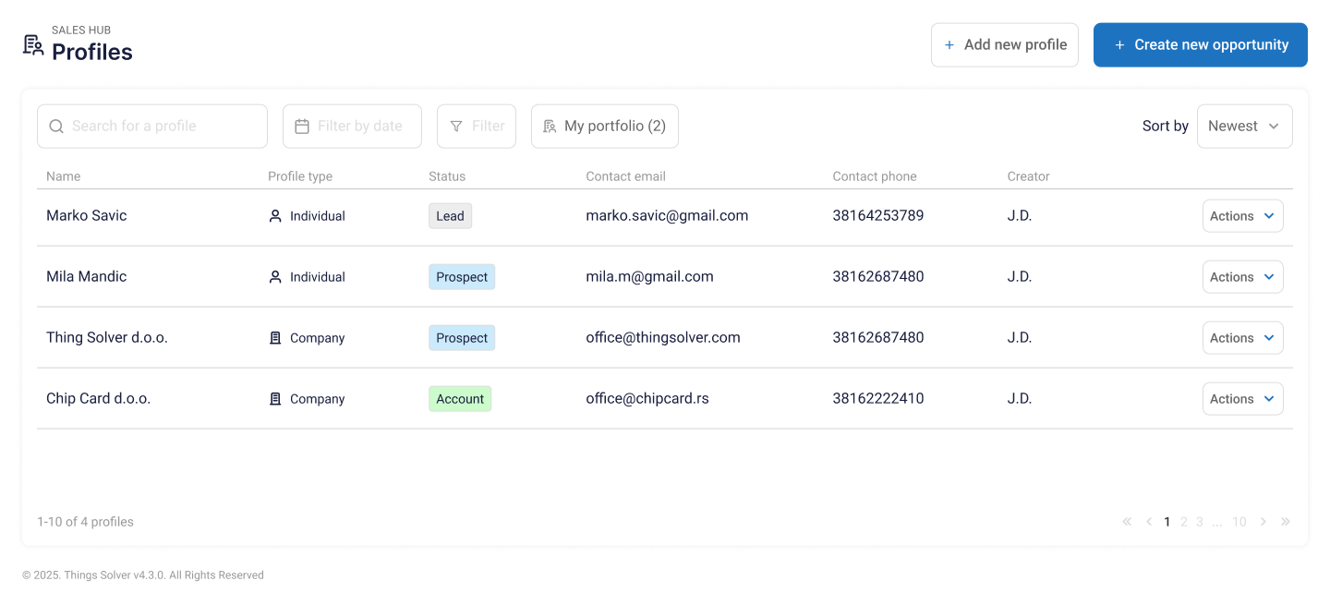Expand the Actions menu for Chip Card d.o.o.

1243,399
